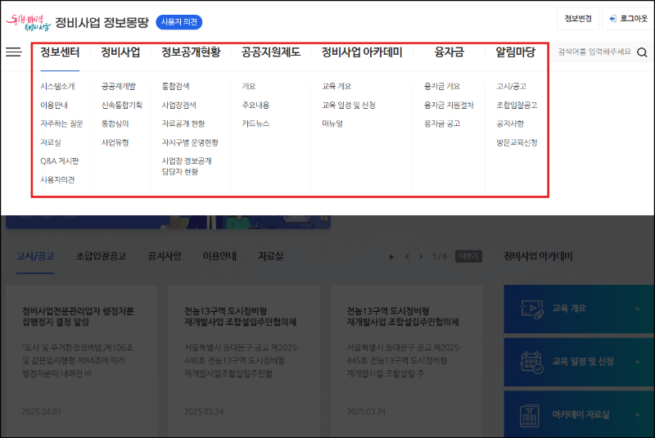
Task: Select 이용안내 under 정보센터 submenu
Action: (x=54, y=106)
